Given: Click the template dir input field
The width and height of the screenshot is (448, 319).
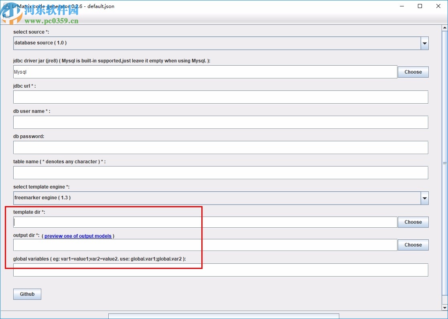Looking at the screenshot, I should (x=205, y=222).
